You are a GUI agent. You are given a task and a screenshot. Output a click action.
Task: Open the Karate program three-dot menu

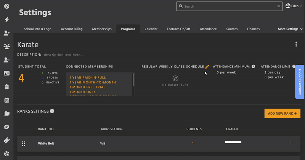tap(296, 44)
